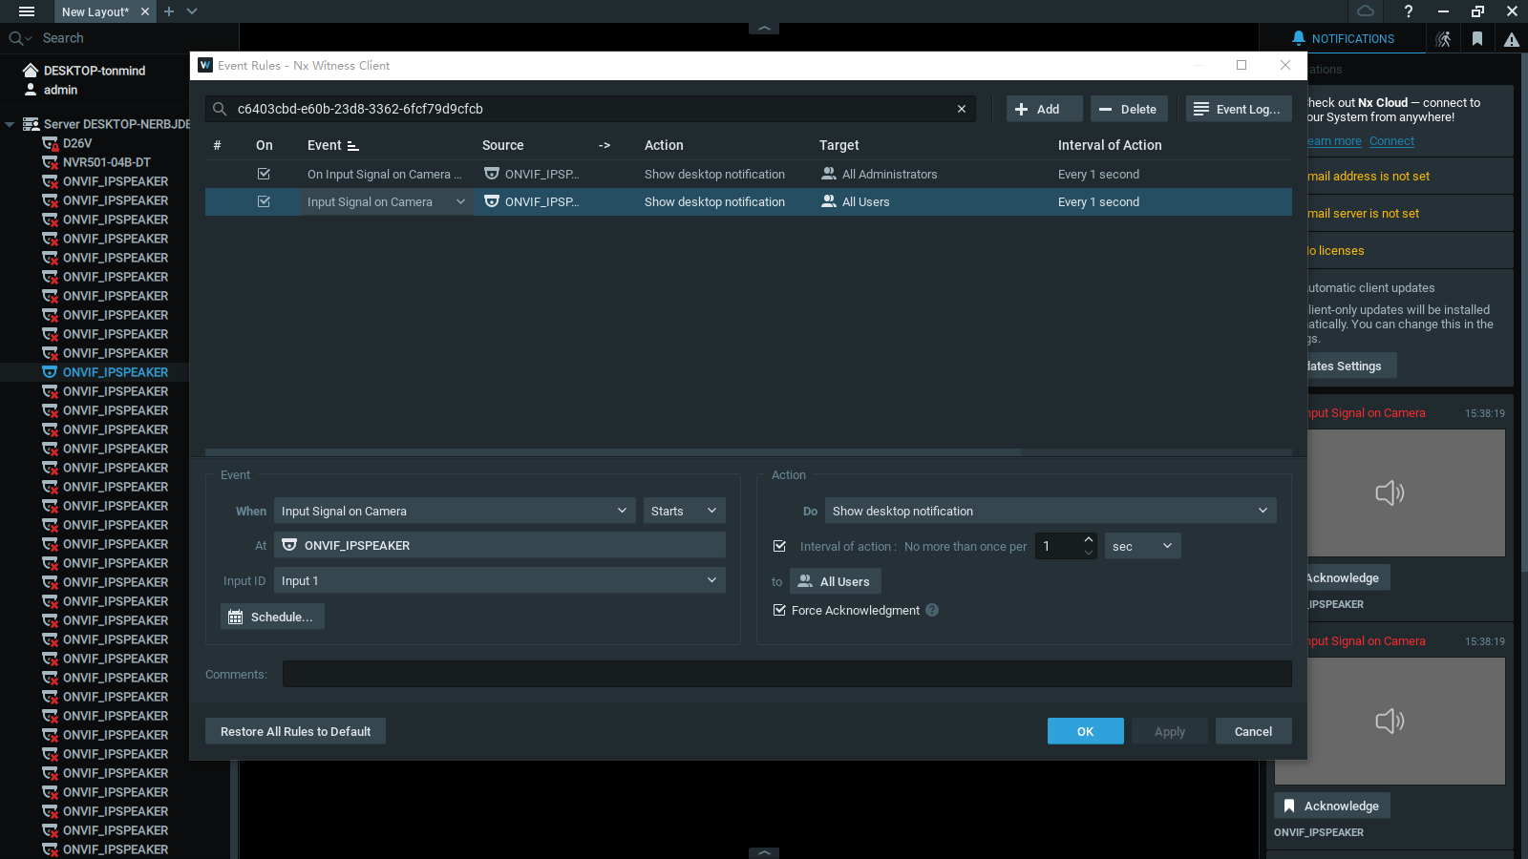Confirm the Event Rules dialog with OK
1528x859 pixels.
(1086, 731)
